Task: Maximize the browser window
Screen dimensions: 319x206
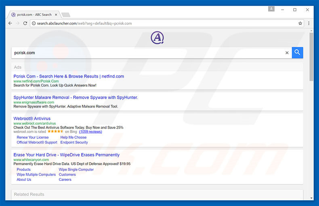Action: pos(295,10)
